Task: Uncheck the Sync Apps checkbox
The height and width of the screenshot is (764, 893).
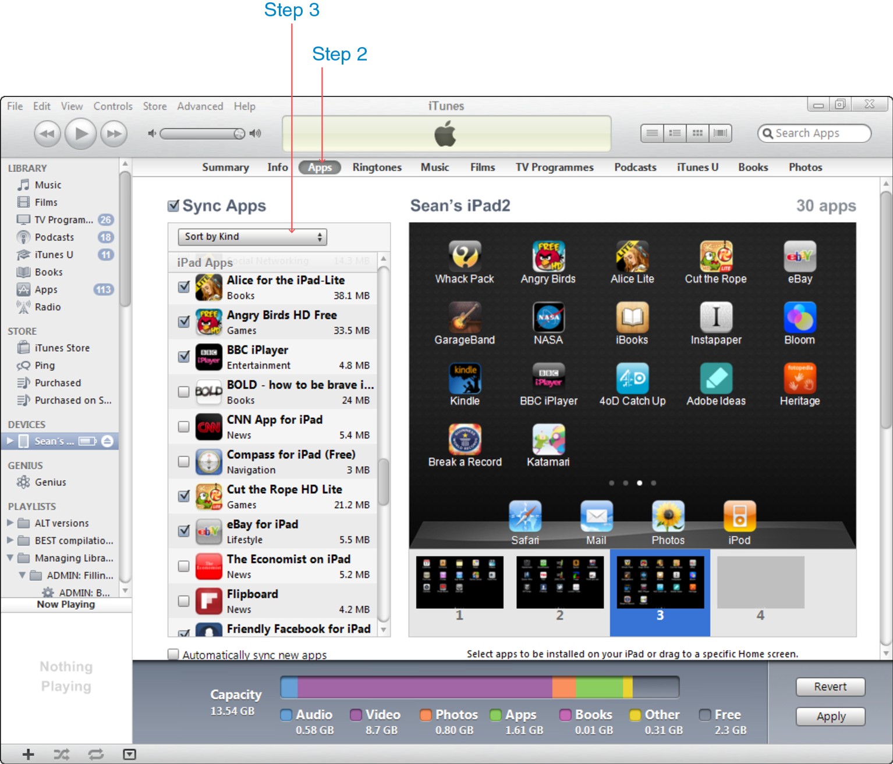Action: tap(173, 206)
